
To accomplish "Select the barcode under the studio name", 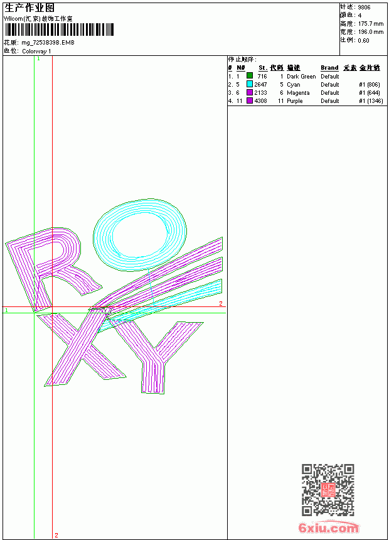I will (59, 30).
